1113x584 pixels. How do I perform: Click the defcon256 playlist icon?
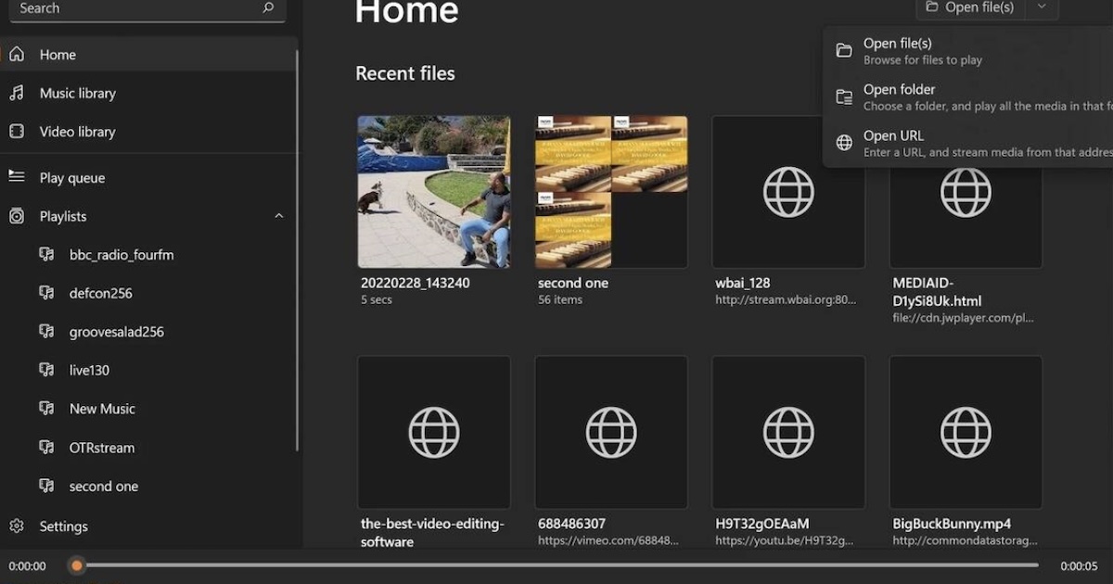tap(46, 293)
